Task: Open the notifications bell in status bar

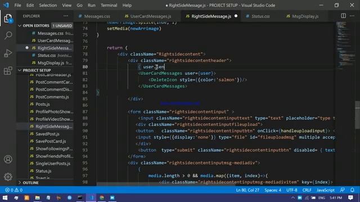Action: pos(352,190)
